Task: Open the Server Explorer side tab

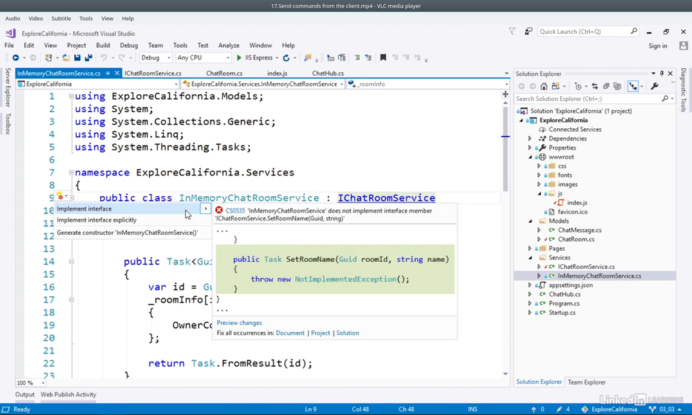Action: click(x=8, y=87)
